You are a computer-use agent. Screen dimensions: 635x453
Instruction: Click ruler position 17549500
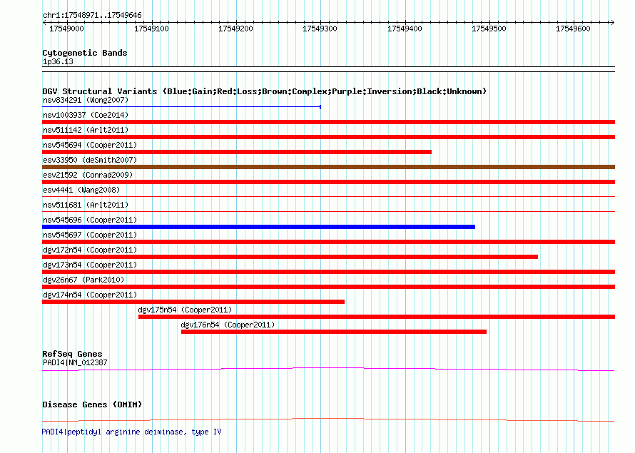(489, 29)
